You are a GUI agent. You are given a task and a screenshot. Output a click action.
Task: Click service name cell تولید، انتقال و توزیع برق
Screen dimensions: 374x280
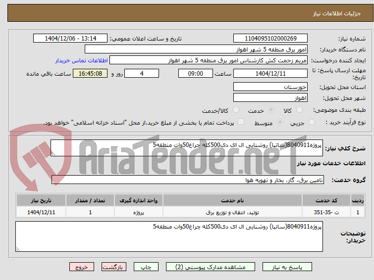[x=232, y=212]
